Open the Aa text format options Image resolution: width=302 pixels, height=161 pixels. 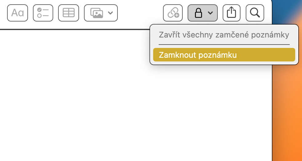pos(18,13)
